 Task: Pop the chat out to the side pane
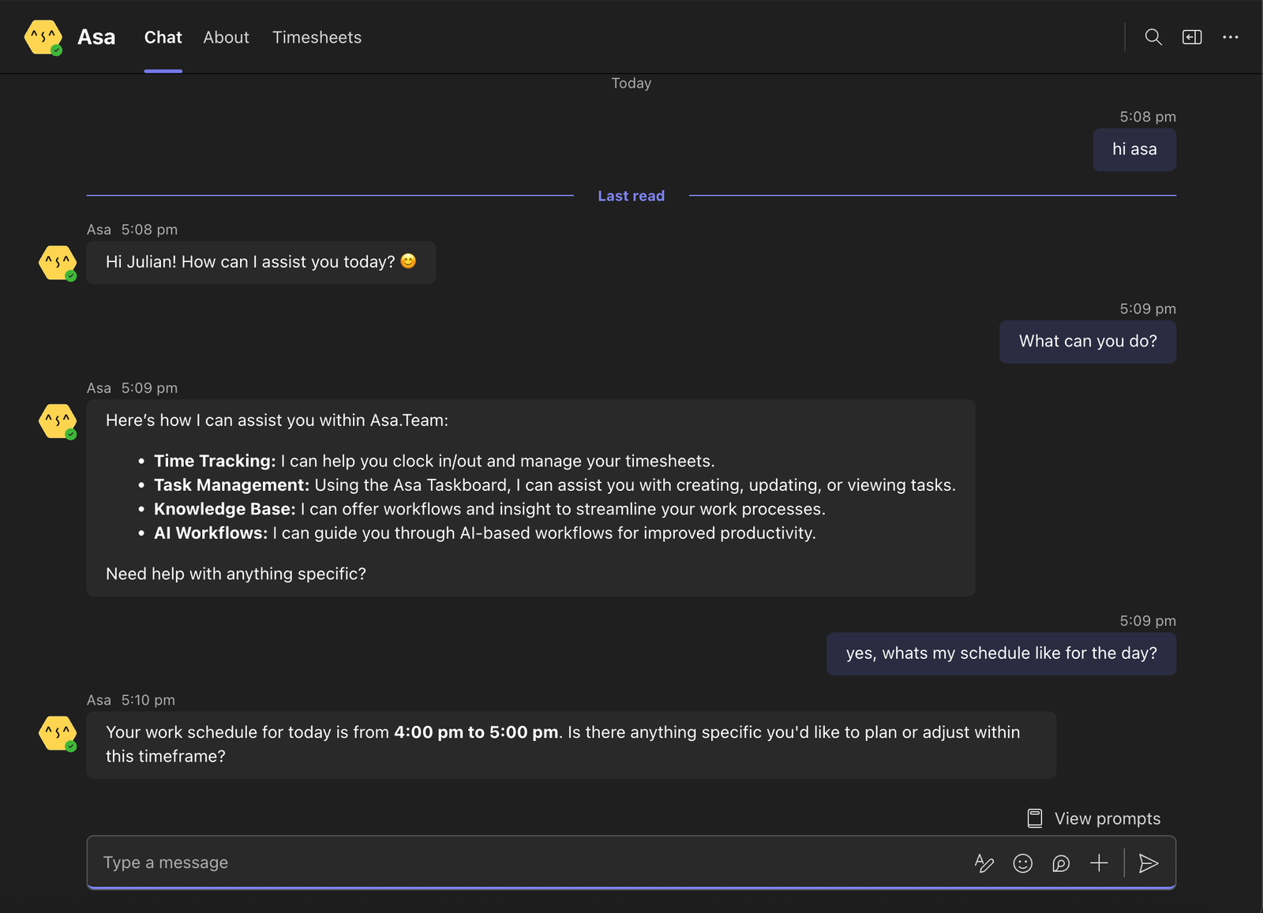click(x=1192, y=37)
